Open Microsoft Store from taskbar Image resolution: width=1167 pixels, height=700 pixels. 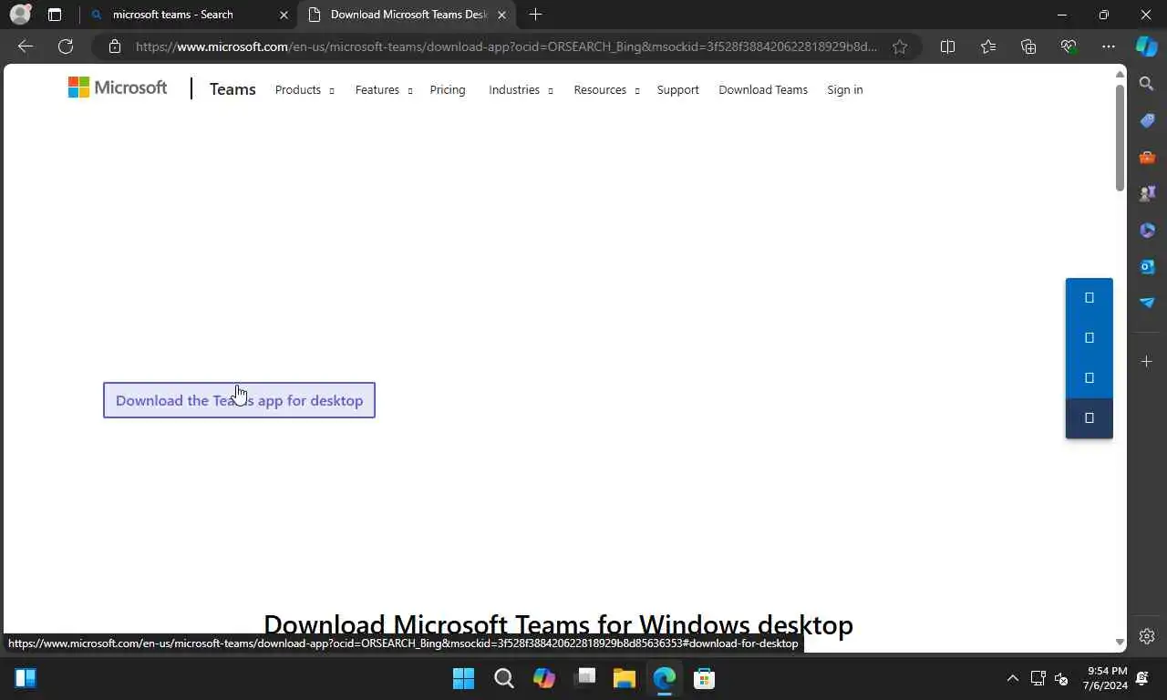(704, 678)
